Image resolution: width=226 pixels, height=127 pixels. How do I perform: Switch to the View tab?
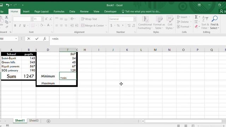96,11
